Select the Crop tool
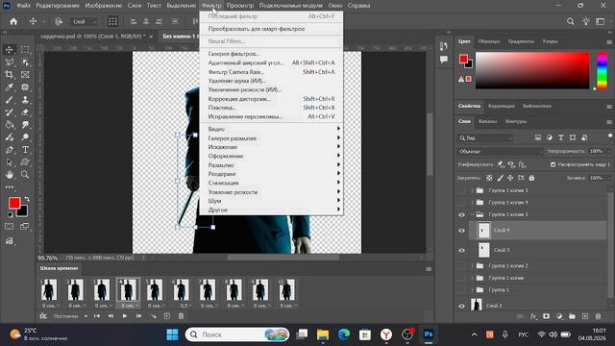 [9, 75]
